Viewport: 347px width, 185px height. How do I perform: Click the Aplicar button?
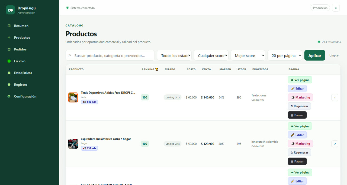(315, 55)
